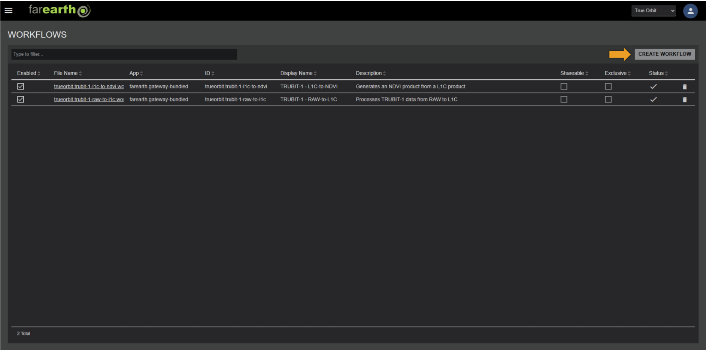
Task: Open the hamburger navigation menu
Action: point(8,10)
